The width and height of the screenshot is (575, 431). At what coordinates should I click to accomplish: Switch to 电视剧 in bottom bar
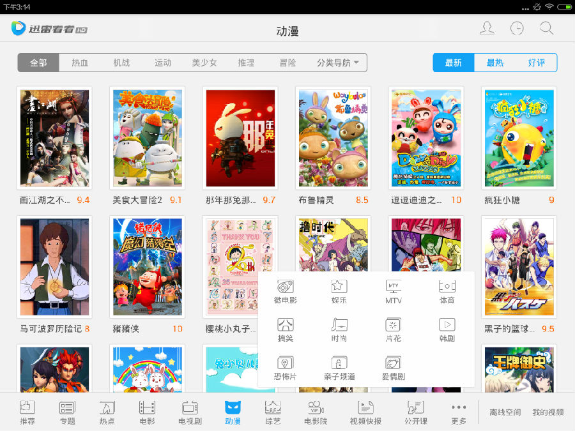tap(190, 412)
